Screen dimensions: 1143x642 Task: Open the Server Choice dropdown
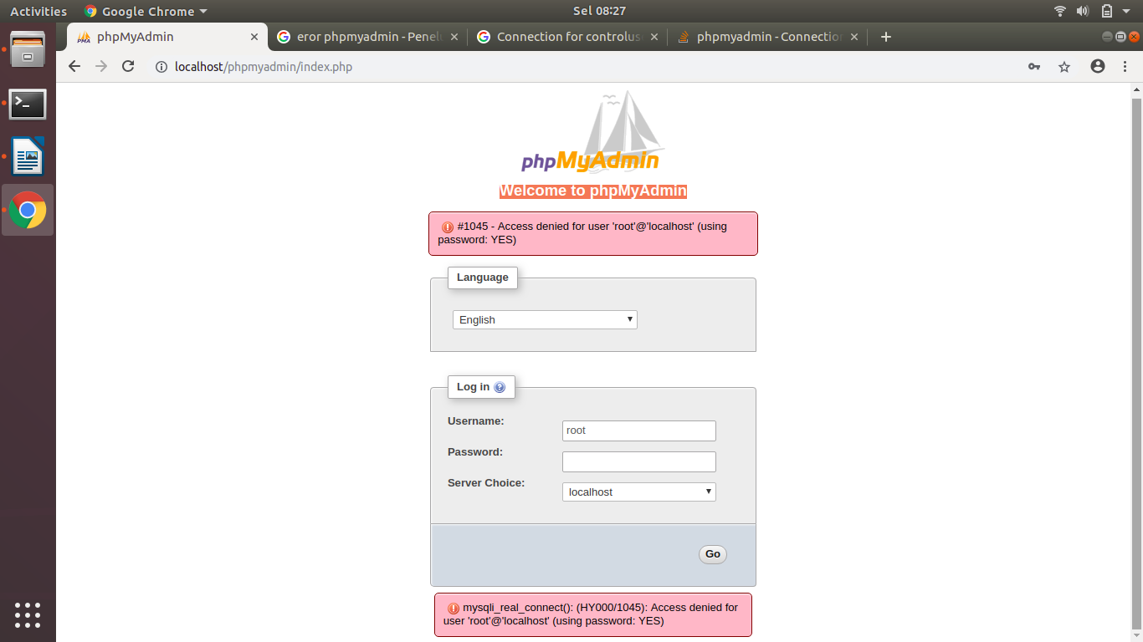[639, 492]
